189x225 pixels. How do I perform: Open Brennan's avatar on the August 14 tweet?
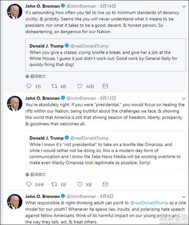tap(14, 12)
